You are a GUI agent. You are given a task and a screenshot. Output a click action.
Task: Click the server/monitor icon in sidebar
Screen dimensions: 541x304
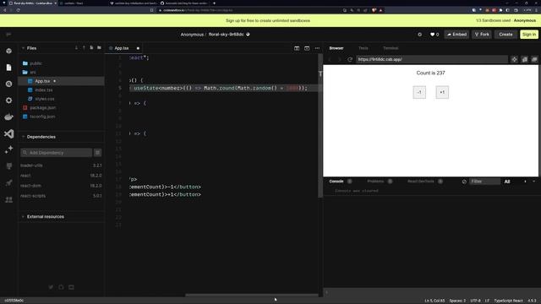click(9, 166)
